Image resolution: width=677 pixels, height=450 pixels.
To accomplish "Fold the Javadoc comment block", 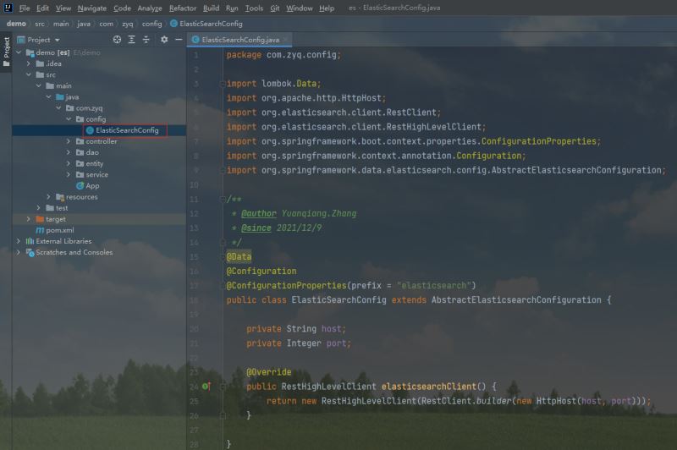I will 223,199.
